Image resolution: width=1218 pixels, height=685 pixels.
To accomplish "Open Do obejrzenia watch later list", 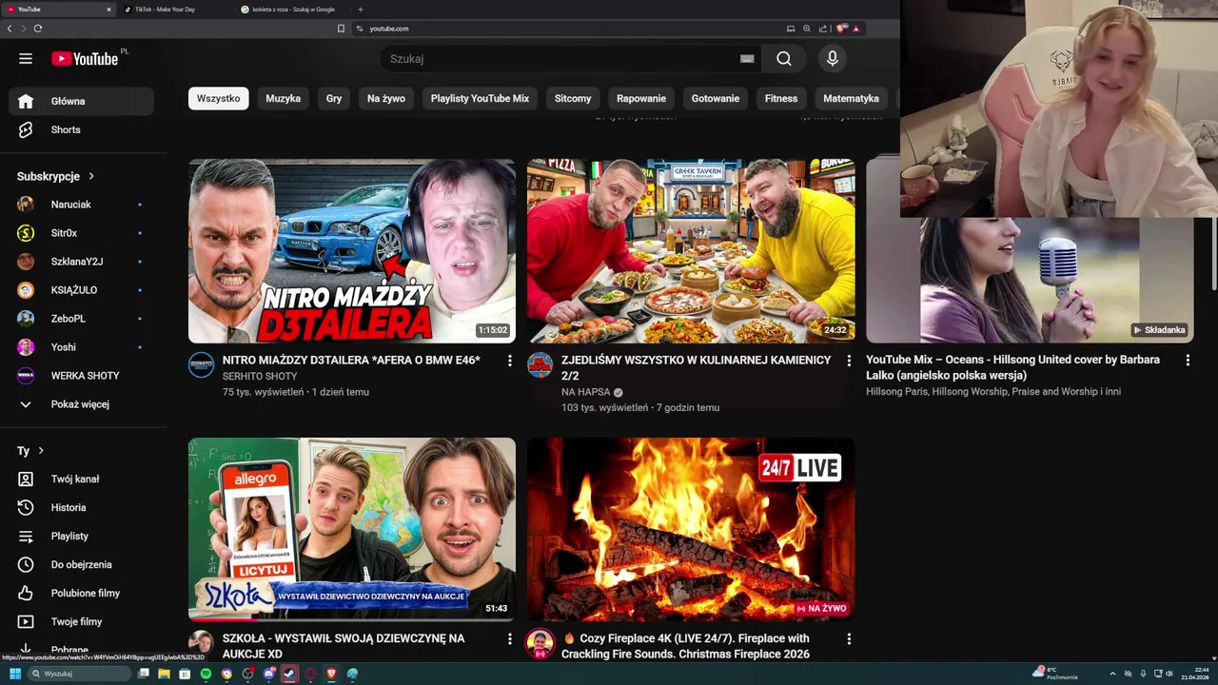I will 81,564.
